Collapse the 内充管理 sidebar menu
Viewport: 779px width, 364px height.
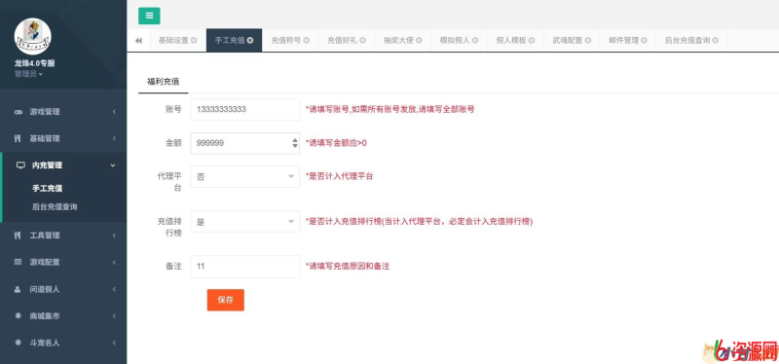point(64,165)
